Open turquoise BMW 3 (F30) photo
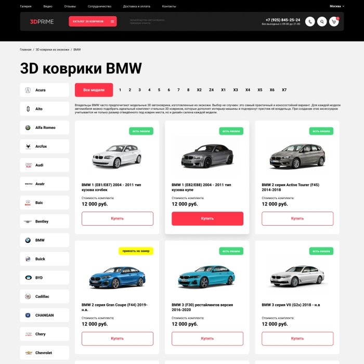The image size is (364, 364). click(206, 277)
